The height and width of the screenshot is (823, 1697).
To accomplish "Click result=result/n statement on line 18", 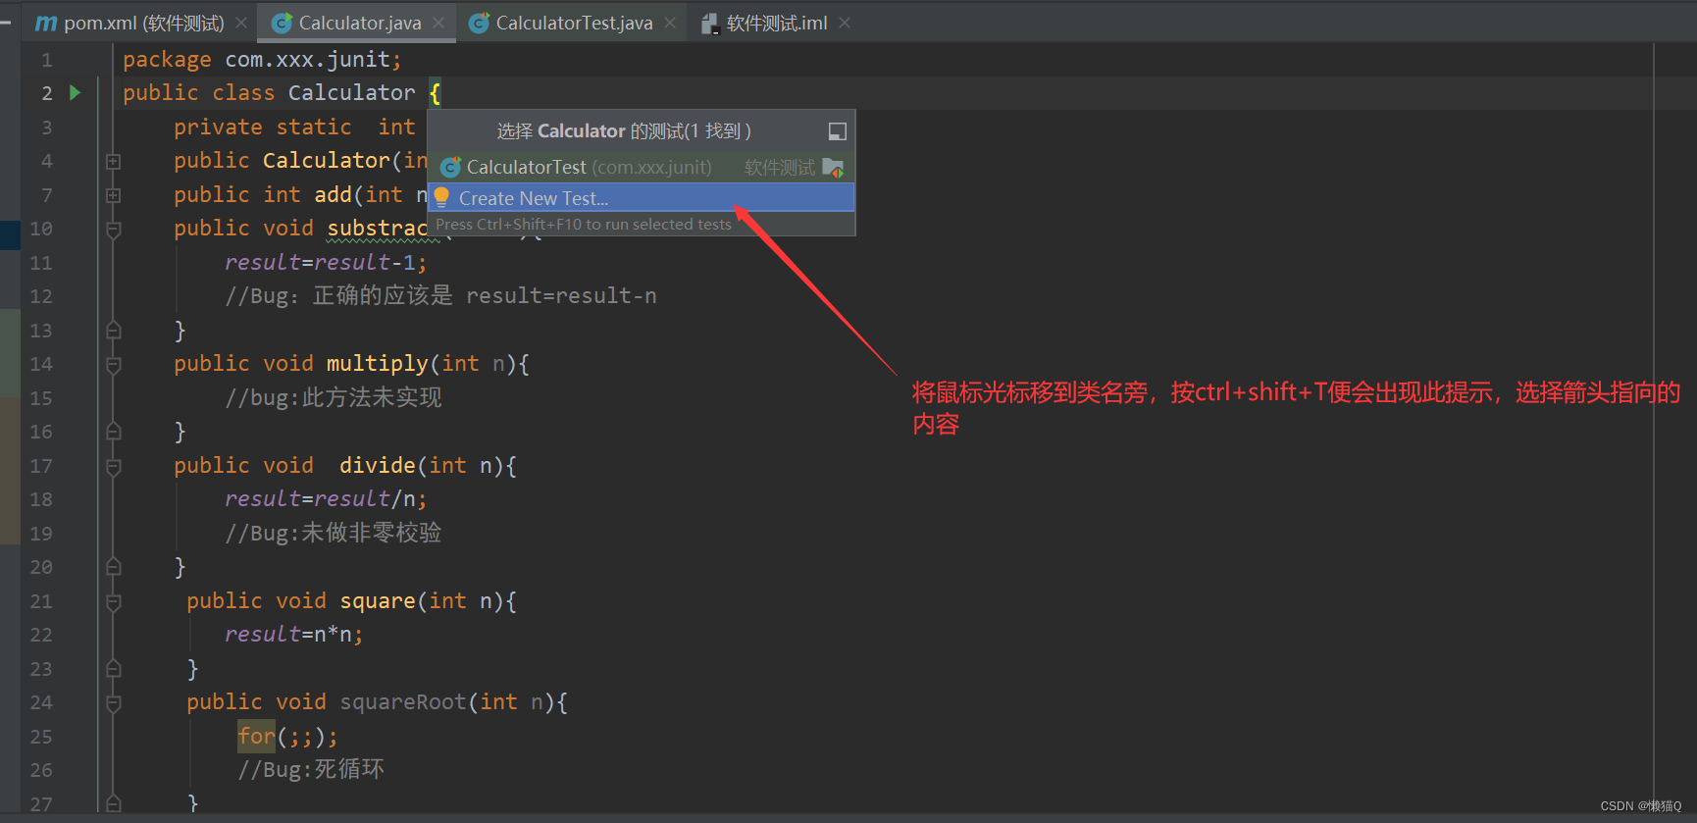I will [326, 499].
